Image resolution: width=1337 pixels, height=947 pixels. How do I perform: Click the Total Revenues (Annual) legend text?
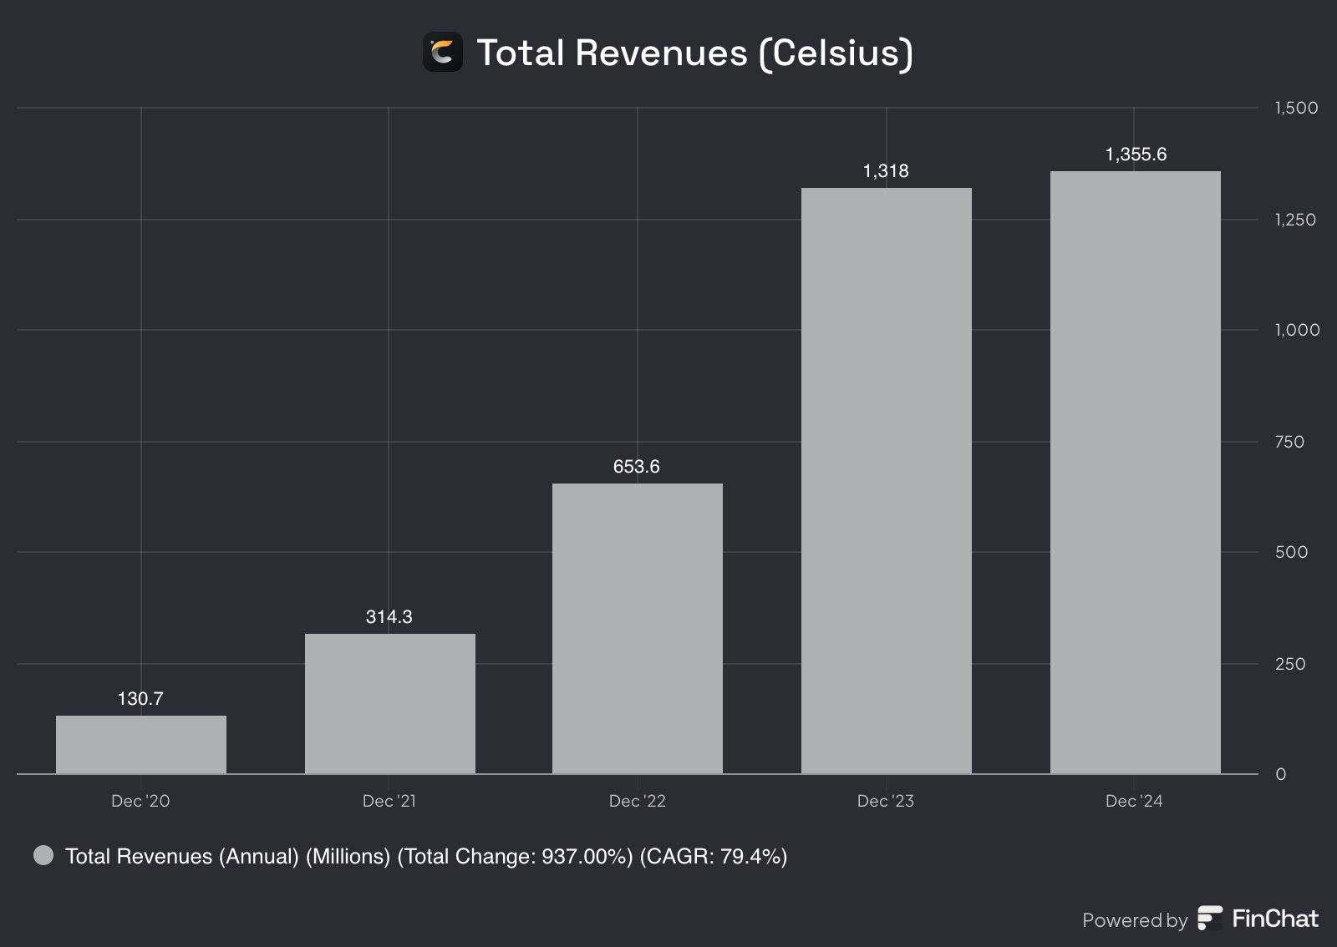(x=426, y=856)
